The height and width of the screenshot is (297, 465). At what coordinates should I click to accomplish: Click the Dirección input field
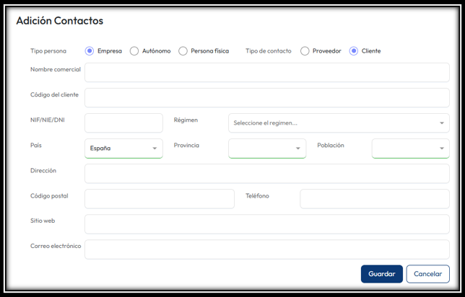pos(267,174)
